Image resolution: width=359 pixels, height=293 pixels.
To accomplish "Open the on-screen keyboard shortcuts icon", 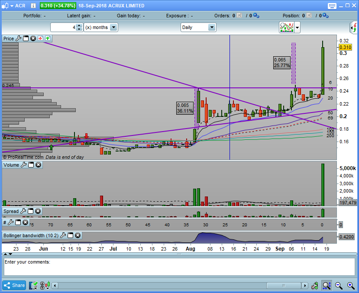I will click(332, 6).
